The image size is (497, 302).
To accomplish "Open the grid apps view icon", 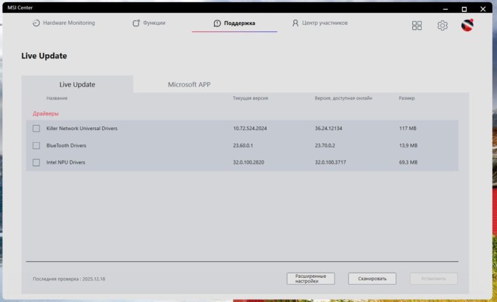I will coord(417,25).
